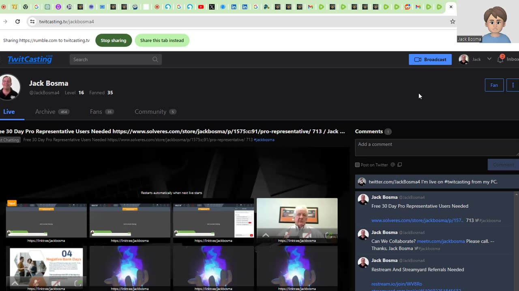Close the current browser tab
The image size is (519, 291).
tap(451, 7)
